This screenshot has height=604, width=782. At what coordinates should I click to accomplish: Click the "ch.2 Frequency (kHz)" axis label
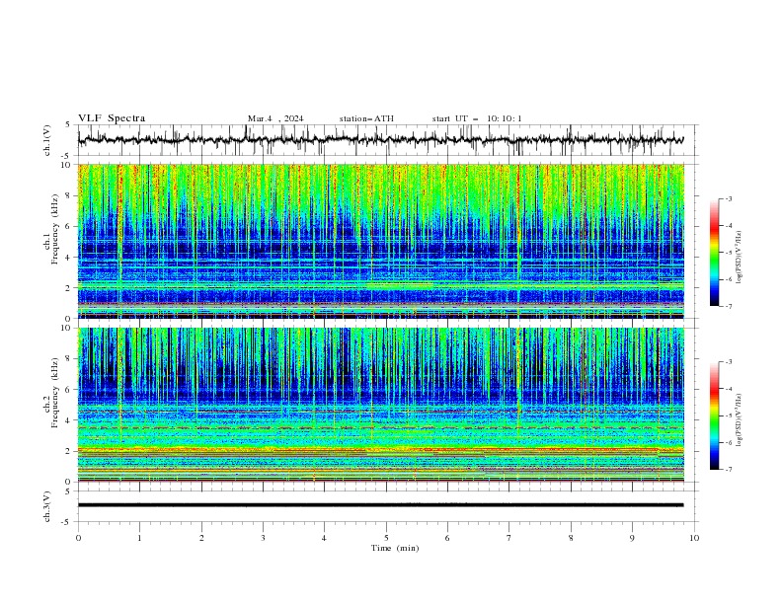pos(51,392)
